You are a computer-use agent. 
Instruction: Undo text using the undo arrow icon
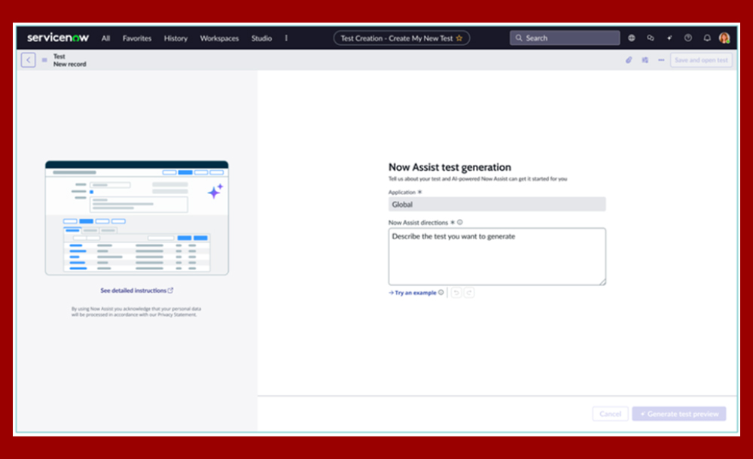coord(456,292)
